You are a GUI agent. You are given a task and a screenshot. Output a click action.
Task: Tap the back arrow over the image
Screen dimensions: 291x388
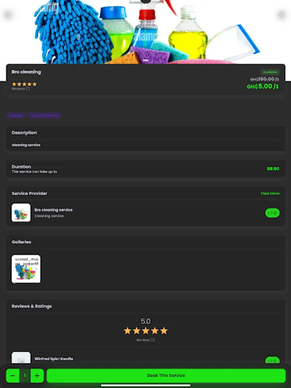(x=8, y=15)
